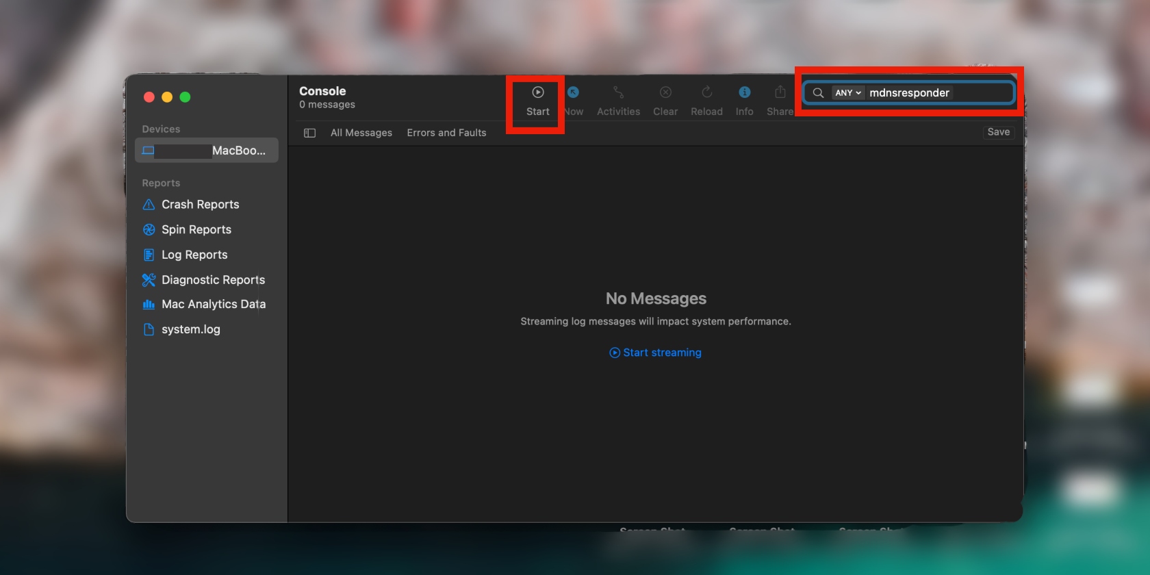Toggle the sidebar panel icon in filter bar
The height and width of the screenshot is (575, 1150).
point(309,133)
